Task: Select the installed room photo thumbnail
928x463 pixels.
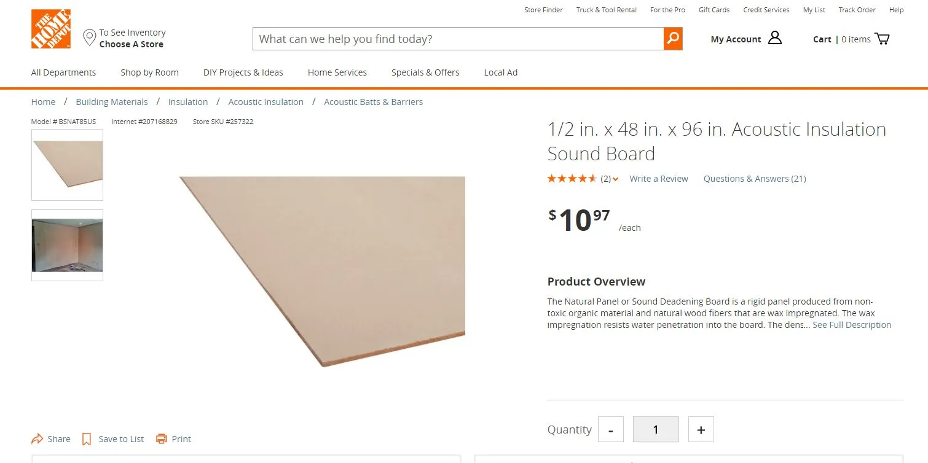Action: tap(67, 245)
